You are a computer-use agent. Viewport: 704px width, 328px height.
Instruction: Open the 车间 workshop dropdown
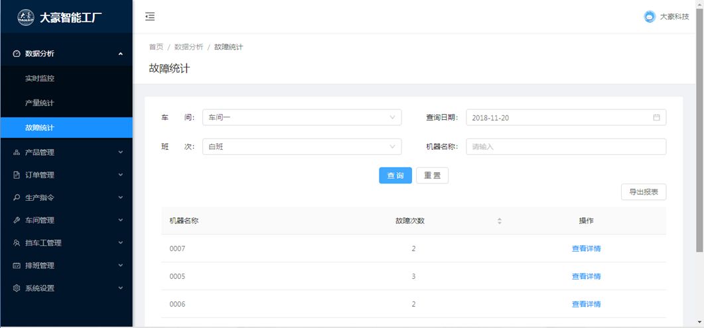pyautogui.click(x=301, y=117)
